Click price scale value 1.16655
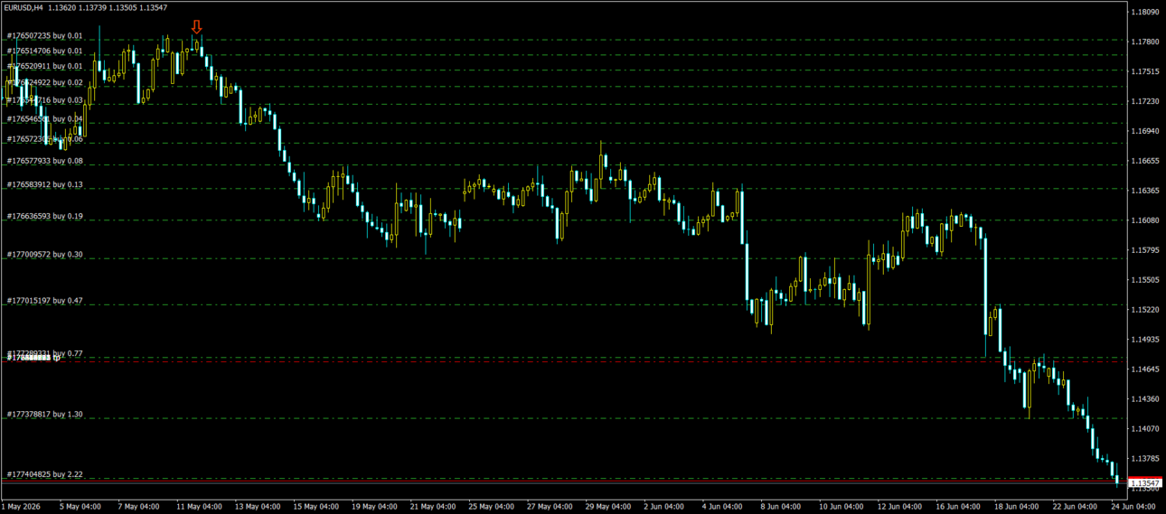This screenshot has height=514, width=1166. (x=1145, y=161)
